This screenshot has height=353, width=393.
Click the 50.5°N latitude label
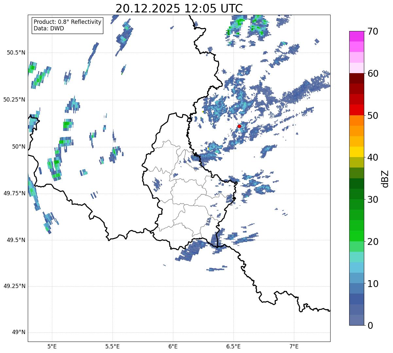point(16,53)
